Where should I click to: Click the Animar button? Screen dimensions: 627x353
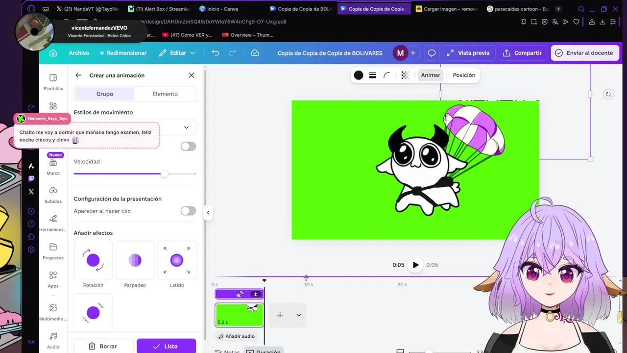[431, 75]
